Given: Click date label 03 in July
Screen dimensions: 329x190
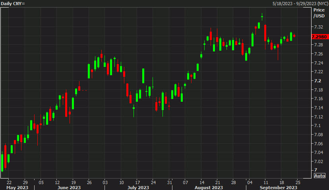Looking at the screenshot, I should (x=105, y=182).
